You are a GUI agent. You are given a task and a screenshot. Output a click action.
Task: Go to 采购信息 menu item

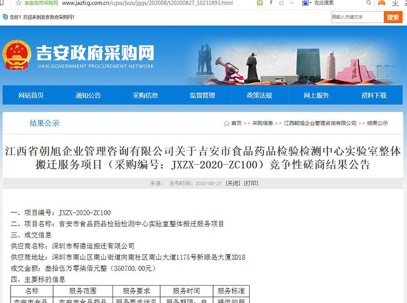point(145,96)
